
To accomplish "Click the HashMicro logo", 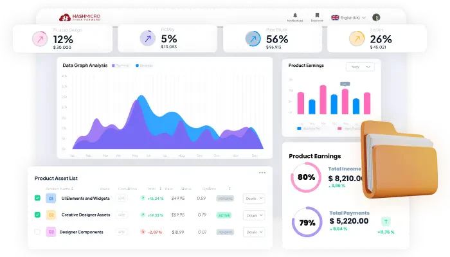I will [80, 17].
